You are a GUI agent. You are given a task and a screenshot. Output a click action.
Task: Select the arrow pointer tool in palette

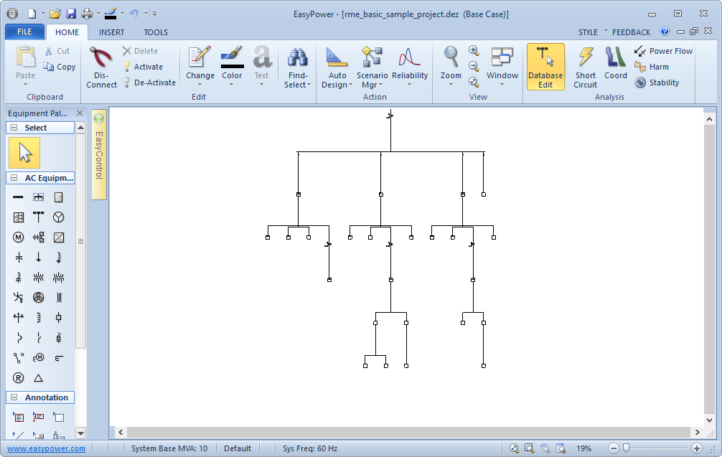click(25, 153)
